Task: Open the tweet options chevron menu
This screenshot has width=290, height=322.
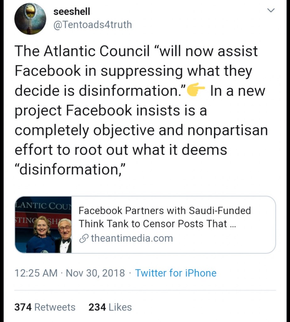Action: click(271, 11)
